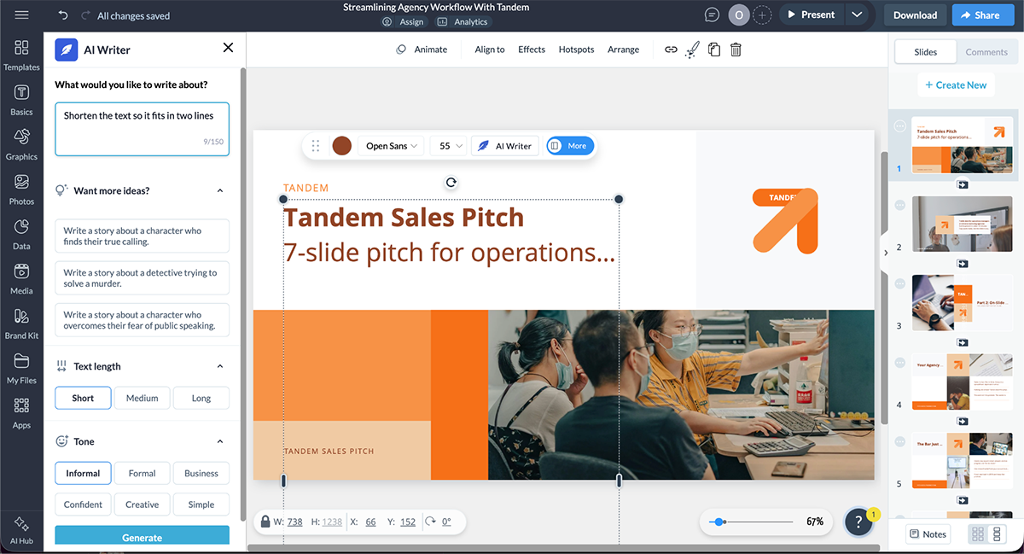Click the undo arrow icon

point(63,15)
